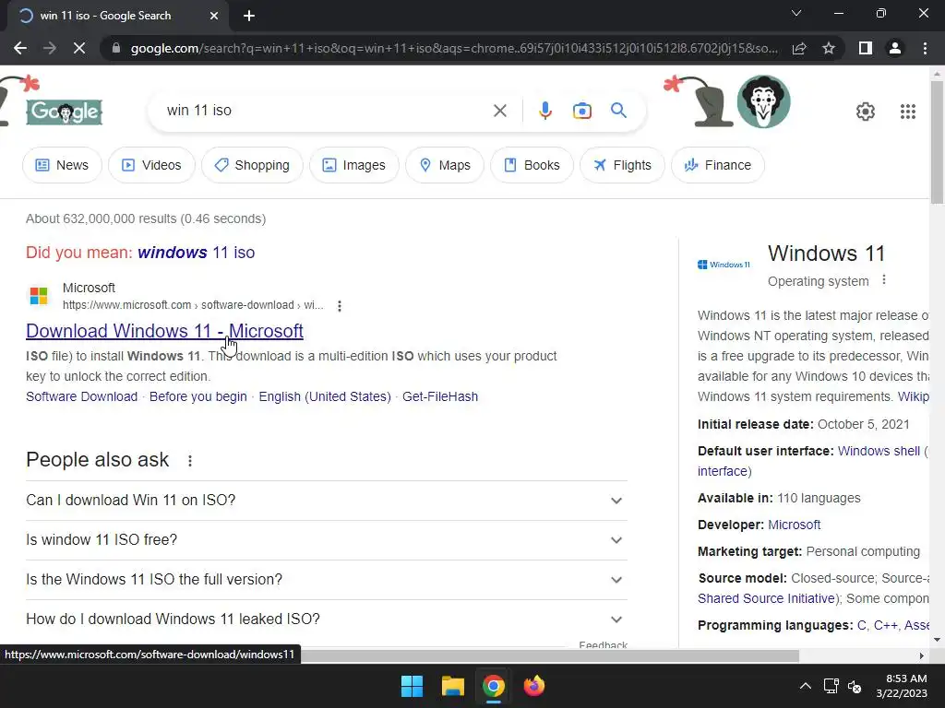
Task: Switch to News results
Action: tap(62, 165)
